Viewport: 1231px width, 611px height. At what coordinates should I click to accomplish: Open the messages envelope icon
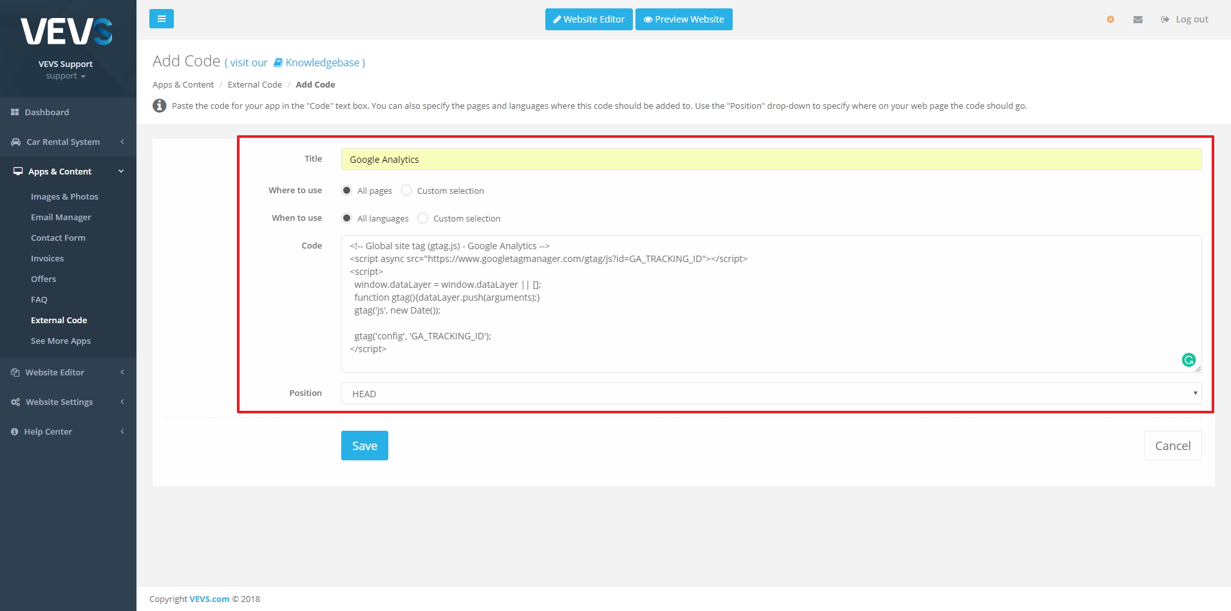pos(1138,19)
